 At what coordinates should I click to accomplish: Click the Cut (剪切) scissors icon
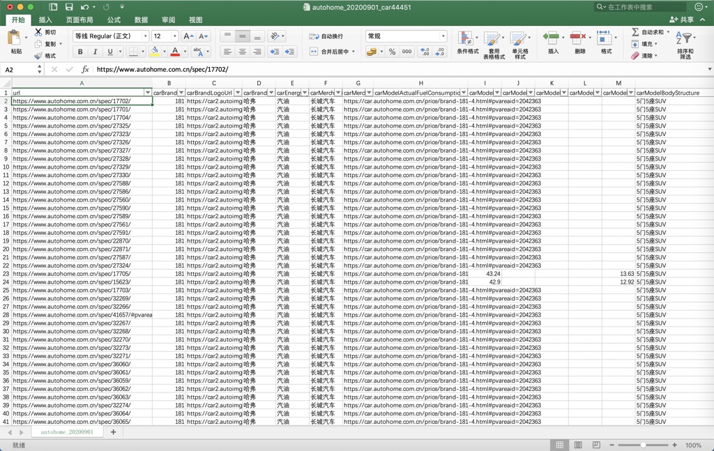point(38,32)
